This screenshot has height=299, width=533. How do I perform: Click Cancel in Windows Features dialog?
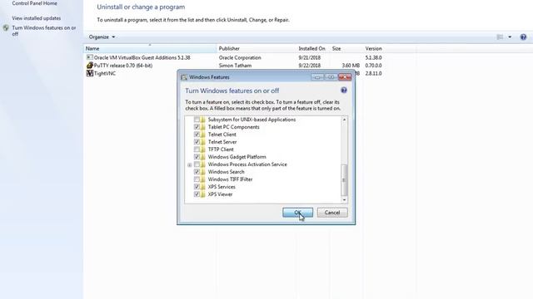pyautogui.click(x=332, y=213)
